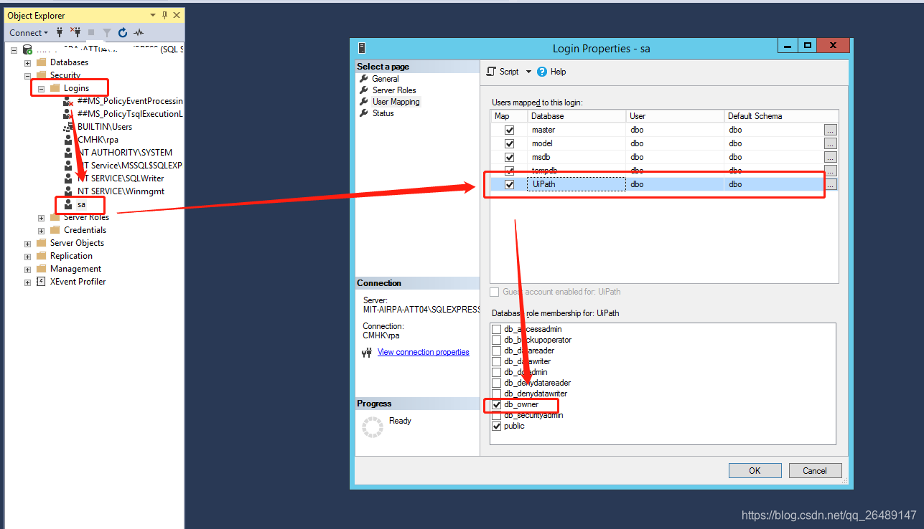This screenshot has height=529, width=924.
Task: Open the Script dropdown arrow
Action: 529,72
